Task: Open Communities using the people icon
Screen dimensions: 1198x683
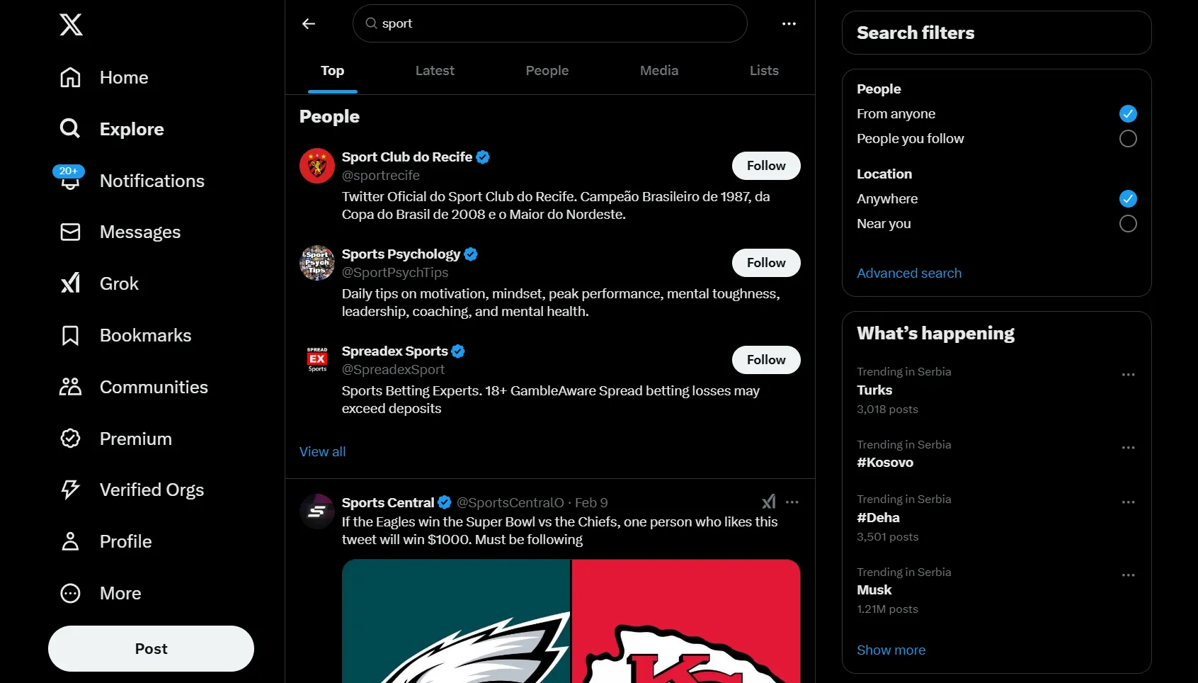Action: pos(70,387)
